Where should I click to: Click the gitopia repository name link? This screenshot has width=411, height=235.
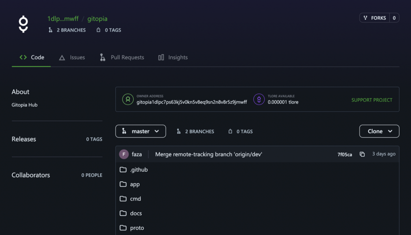tap(97, 19)
